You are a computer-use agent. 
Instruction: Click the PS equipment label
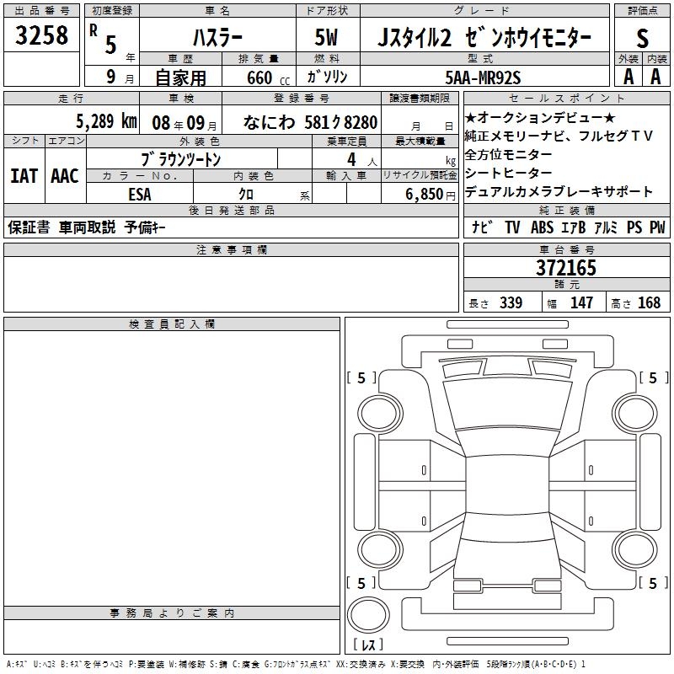(x=634, y=227)
